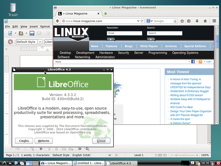Click Blogs navigation link
The height and width of the screenshot is (166, 221).
tap(129, 46)
